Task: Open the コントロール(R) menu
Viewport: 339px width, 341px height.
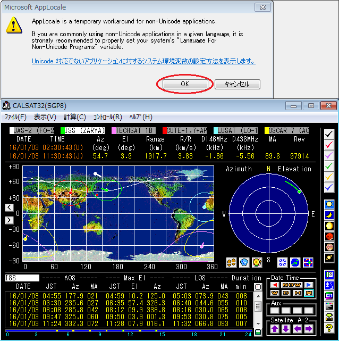Action: pyautogui.click(x=108, y=117)
